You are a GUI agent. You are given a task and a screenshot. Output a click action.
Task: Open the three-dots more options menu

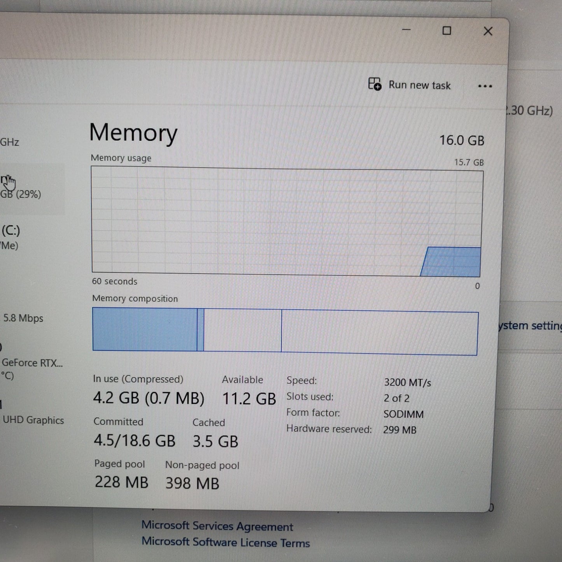click(485, 86)
